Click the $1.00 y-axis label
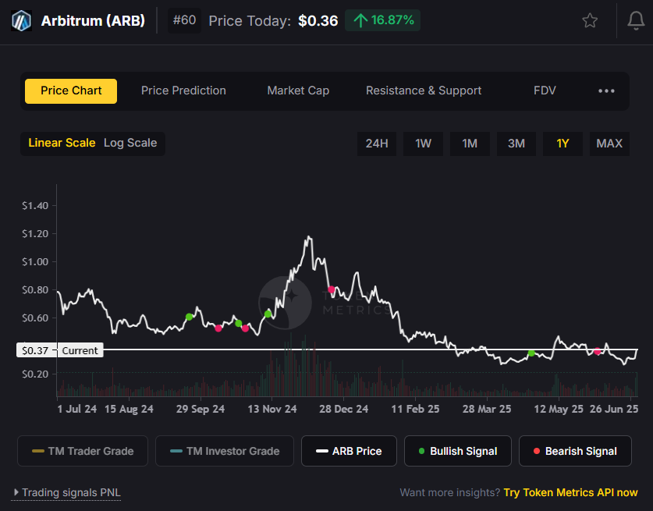Screen dimensions: 653x511 coord(35,262)
